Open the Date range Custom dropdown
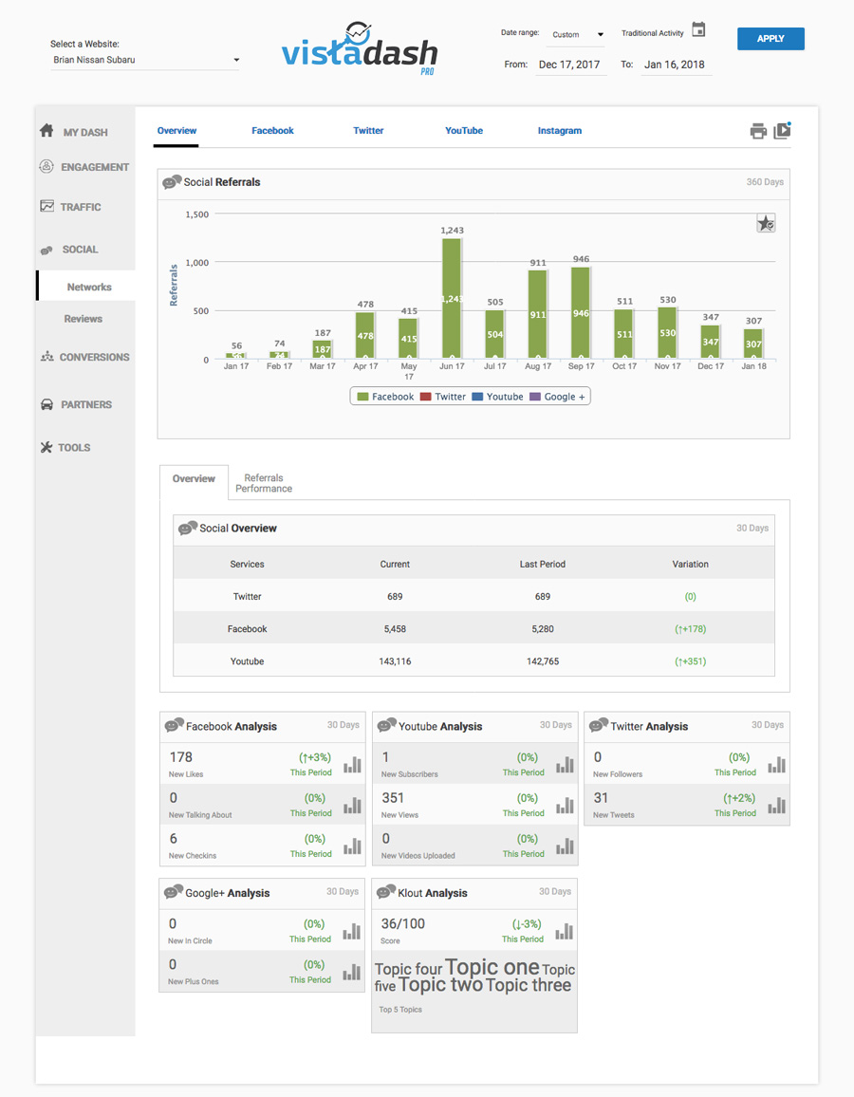Image resolution: width=854 pixels, height=1097 pixels. click(577, 34)
